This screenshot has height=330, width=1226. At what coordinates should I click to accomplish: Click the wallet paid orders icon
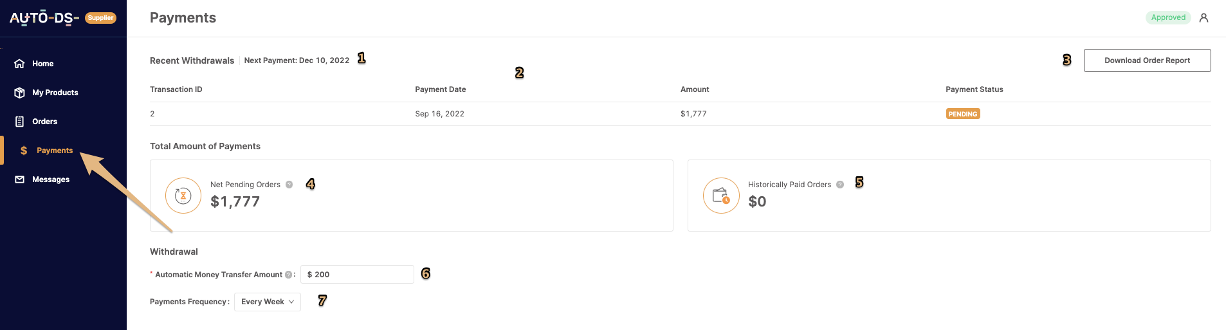pyautogui.click(x=721, y=196)
